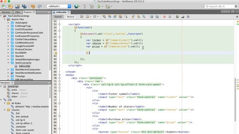Click the Last Edit icon in editor toolbar

click(x=82, y=16)
